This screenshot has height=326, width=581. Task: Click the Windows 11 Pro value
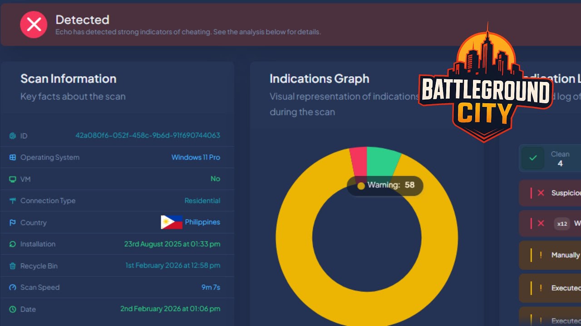196,157
